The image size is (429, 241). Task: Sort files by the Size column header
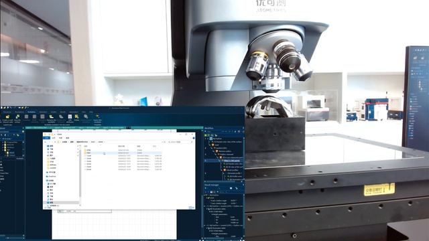[154, 147]
